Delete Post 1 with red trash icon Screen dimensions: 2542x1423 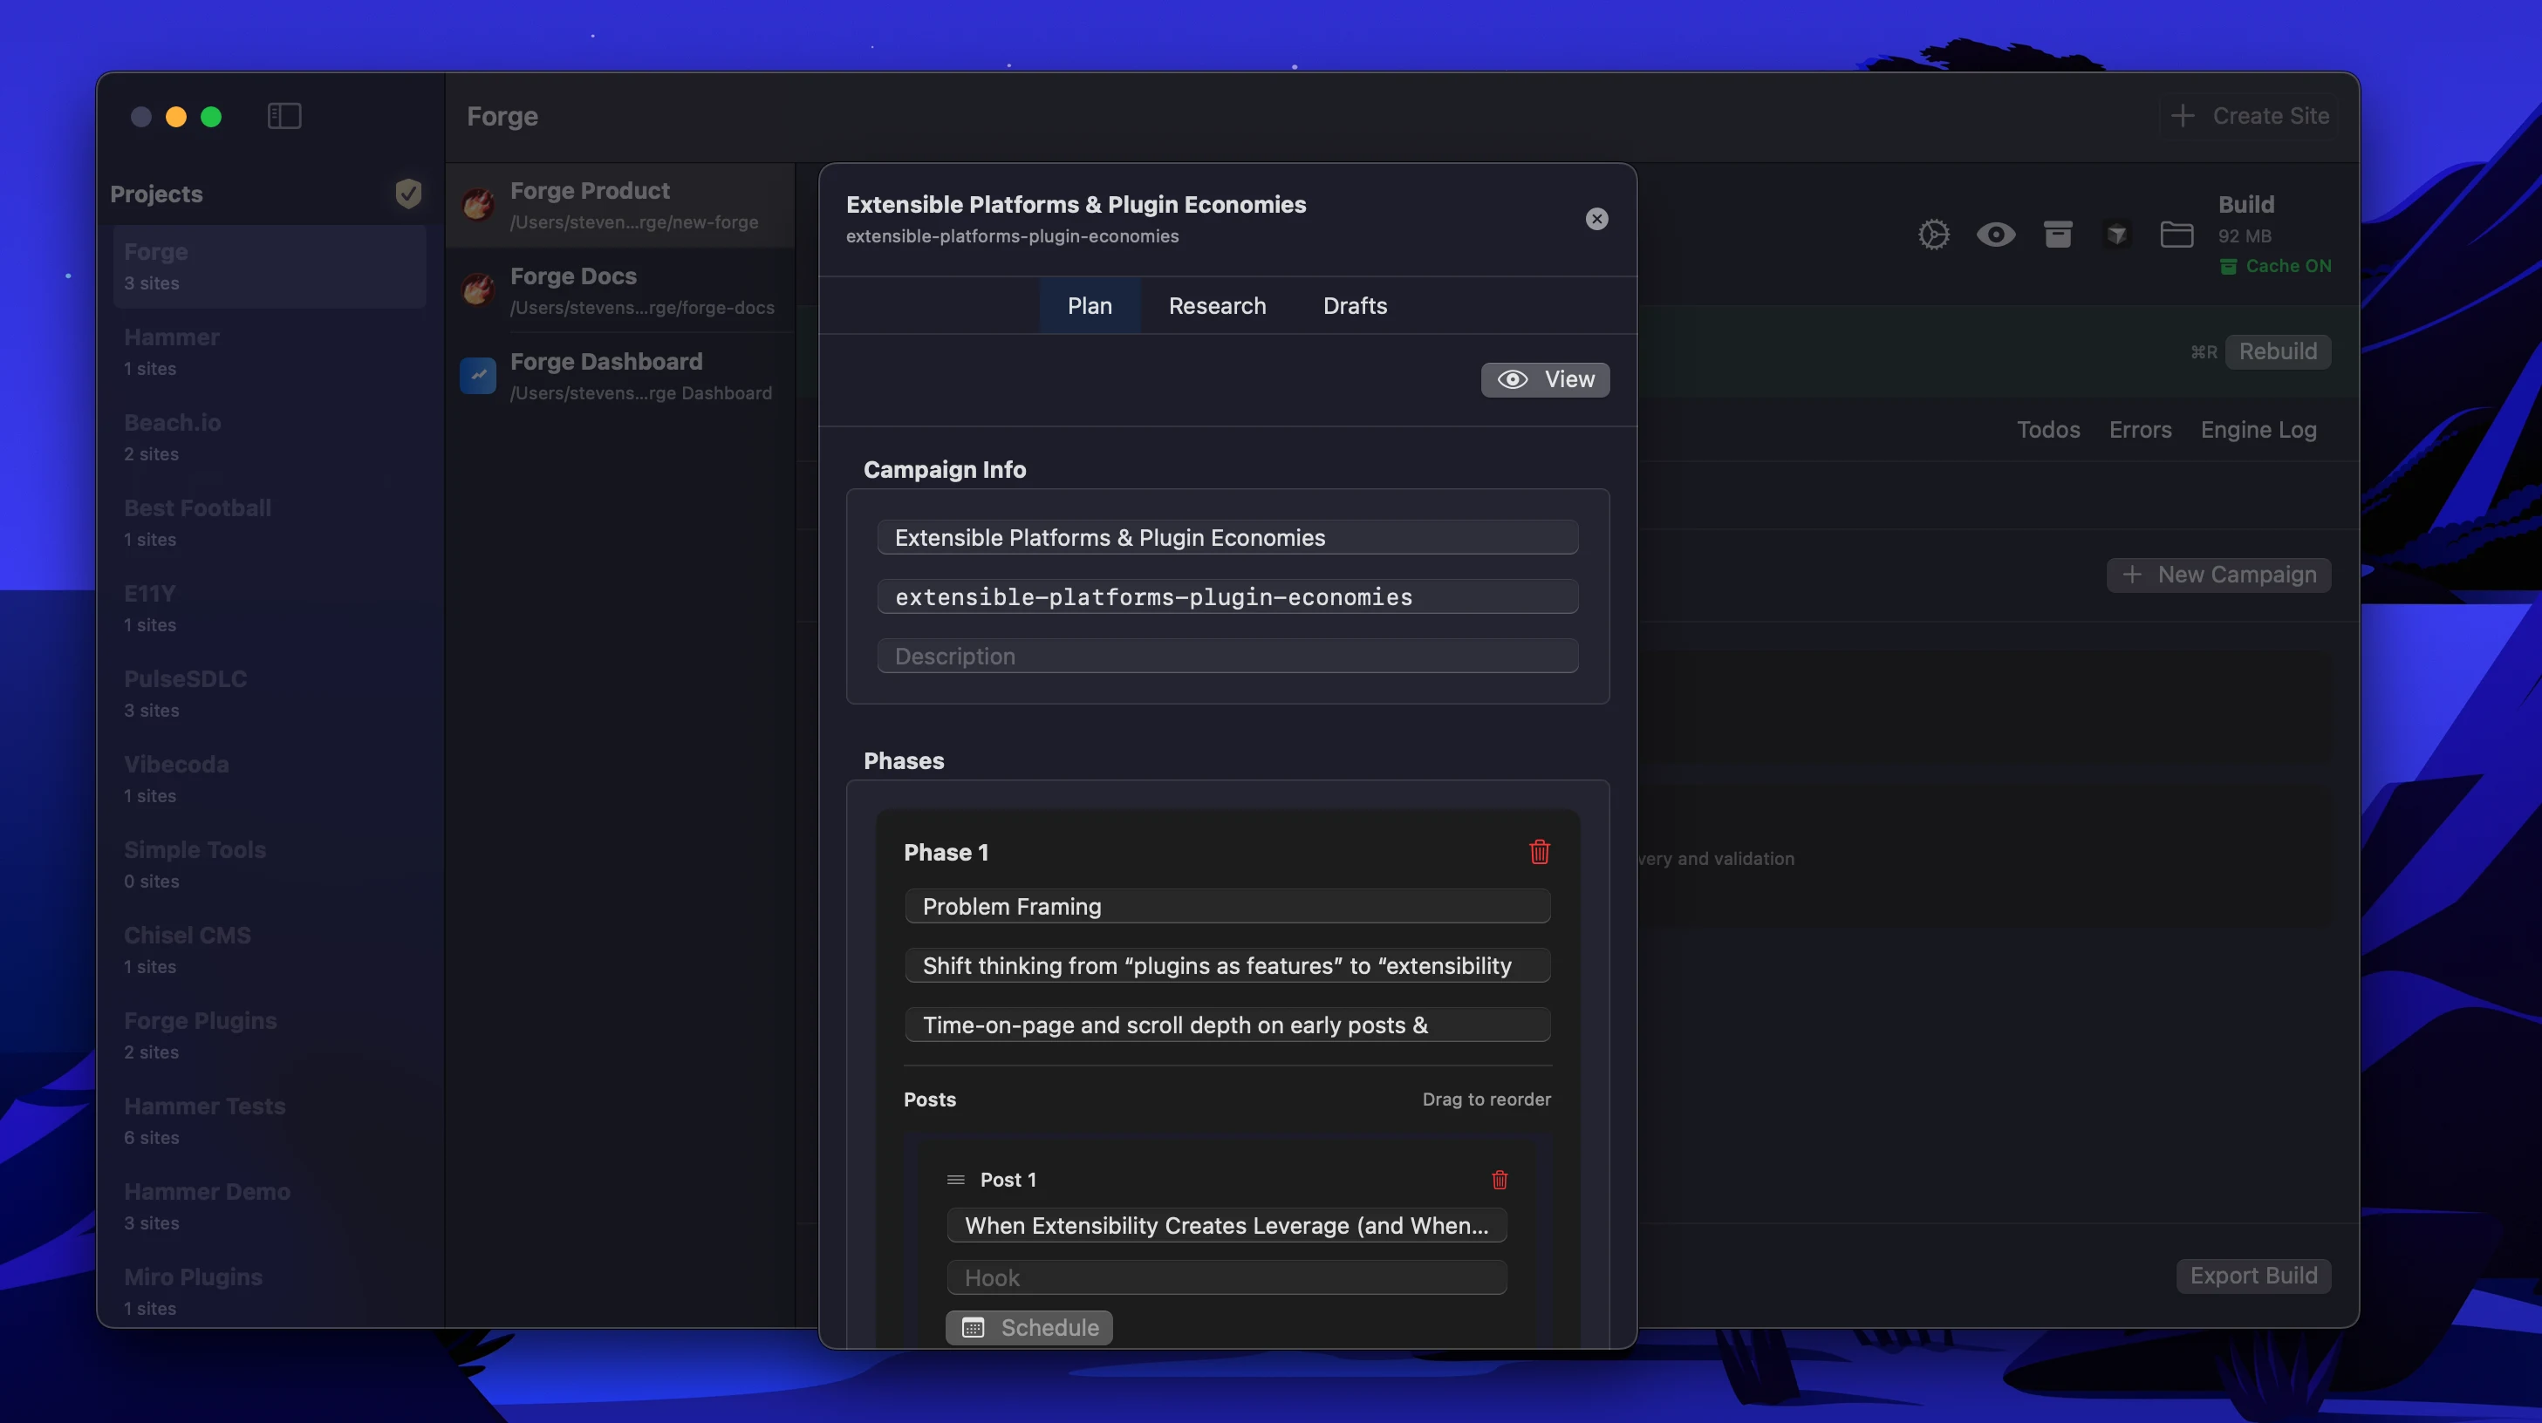tap(1500, 1180)
